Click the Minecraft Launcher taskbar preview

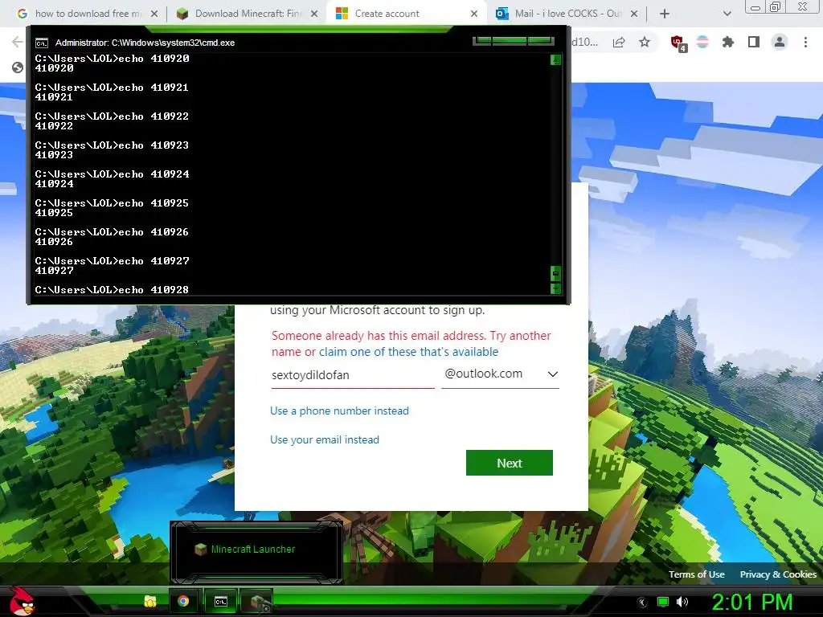click(256, 552)
